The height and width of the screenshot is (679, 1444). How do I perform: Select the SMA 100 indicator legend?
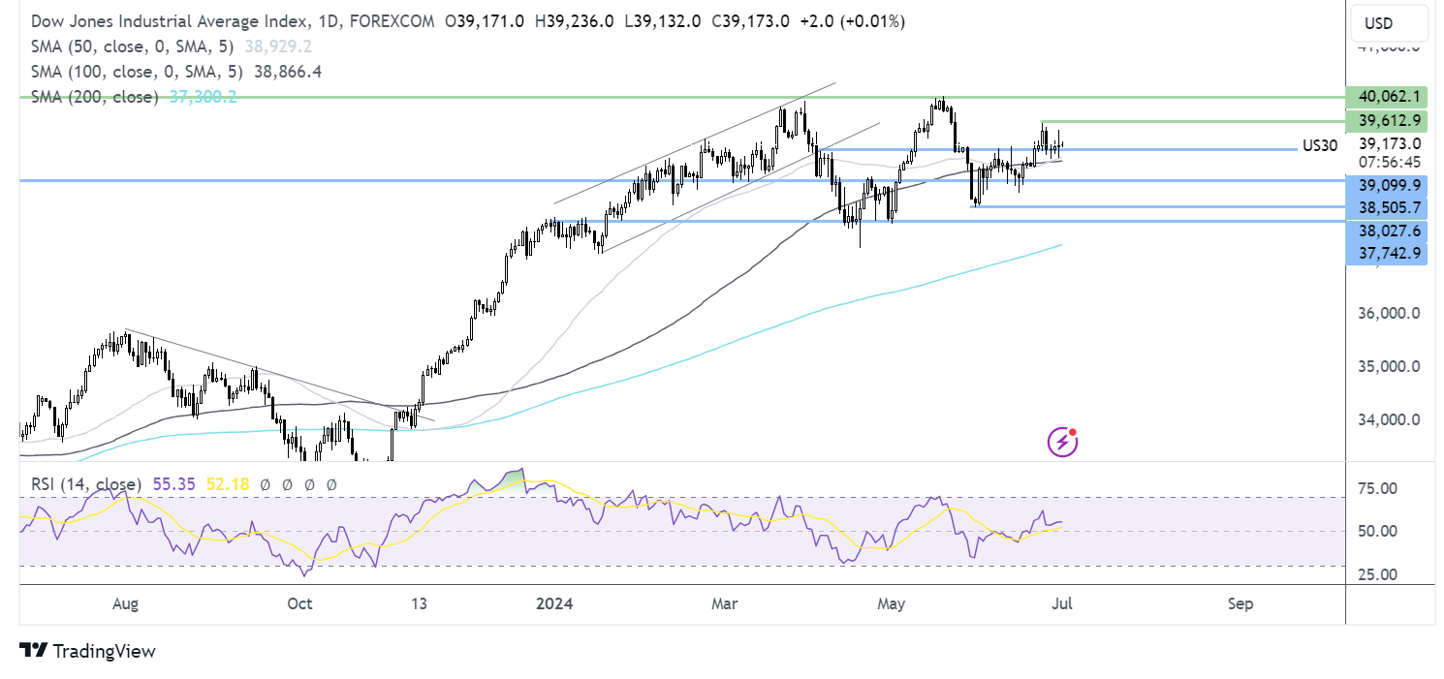pyautogui.click(x=137, y=71)
